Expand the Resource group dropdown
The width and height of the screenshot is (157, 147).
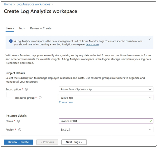(106, 98)
